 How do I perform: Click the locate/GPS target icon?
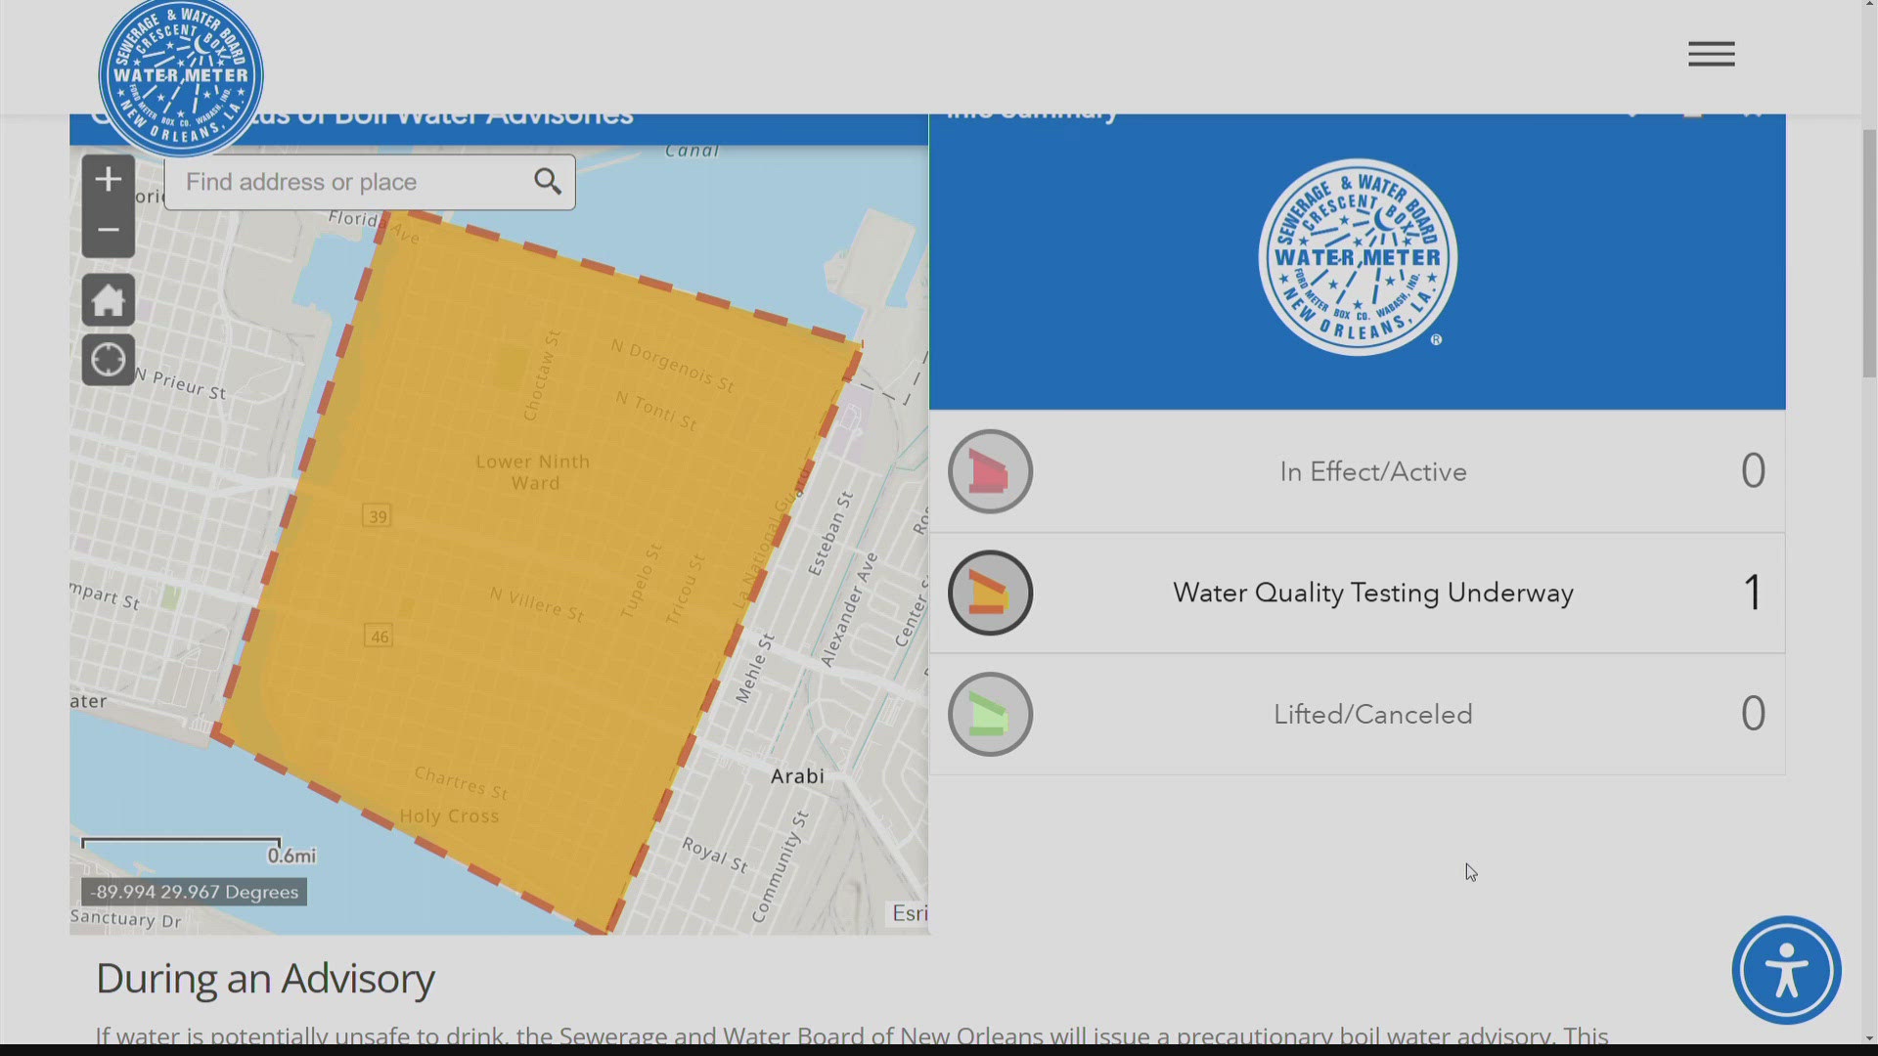[x=107, y=360]
